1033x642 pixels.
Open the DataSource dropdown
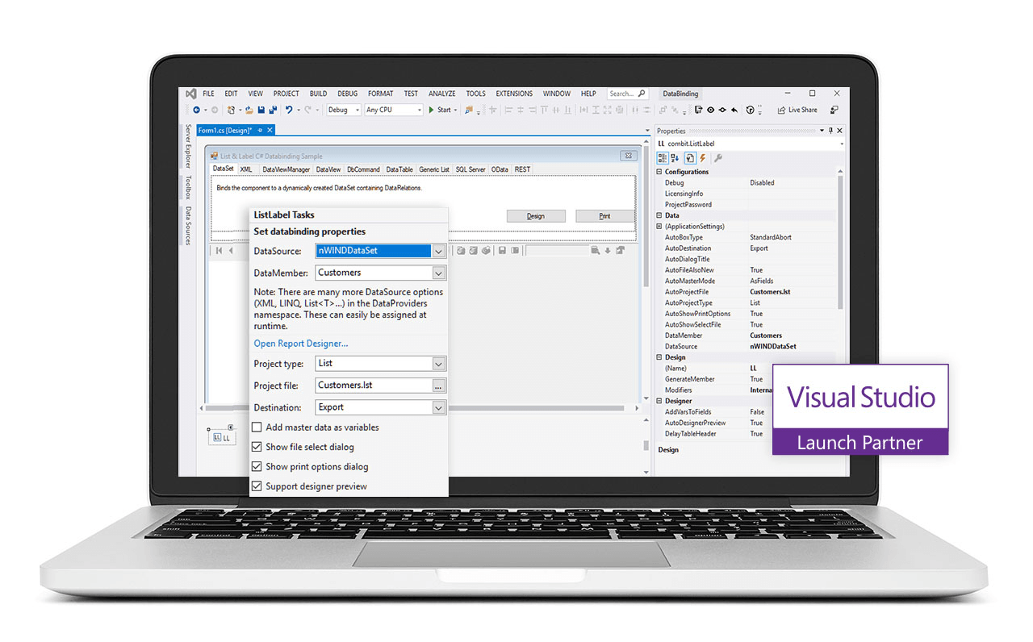(x=438, y=251)
